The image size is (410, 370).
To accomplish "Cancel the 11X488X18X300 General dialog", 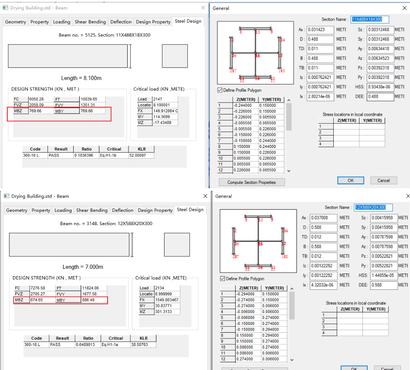I will click(383, 180).
